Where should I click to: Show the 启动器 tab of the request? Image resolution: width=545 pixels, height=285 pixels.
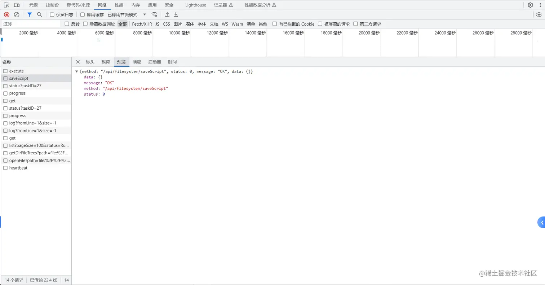(x=155, y=62)
